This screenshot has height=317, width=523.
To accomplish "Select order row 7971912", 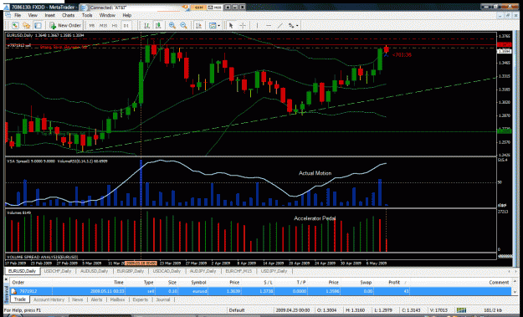I will point(261,291).
